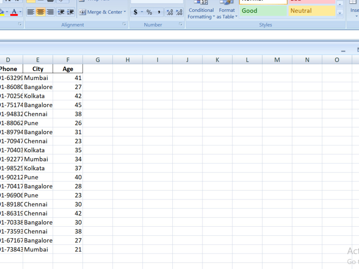Select column J header

click(187, 60)
